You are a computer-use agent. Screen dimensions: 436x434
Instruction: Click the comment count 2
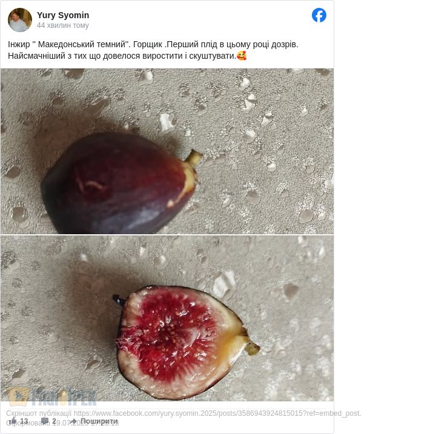point(54,421)
